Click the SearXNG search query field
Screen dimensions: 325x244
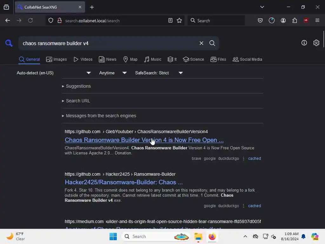109,43
